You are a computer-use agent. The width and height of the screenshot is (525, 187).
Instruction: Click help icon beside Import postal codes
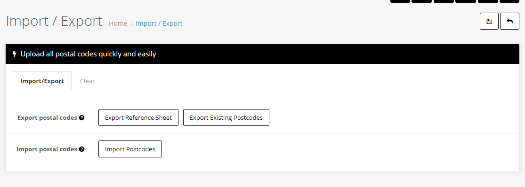coord(82,149)
